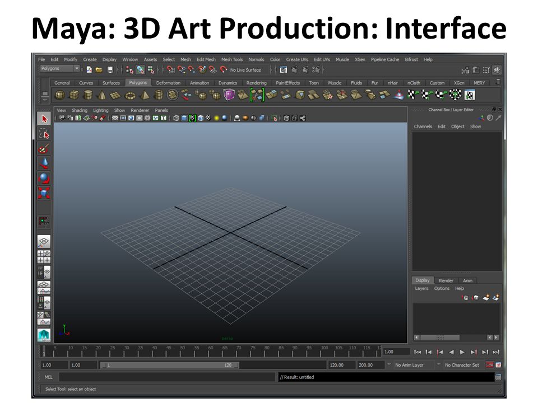The height and width of the screenshot is (403, 538).
Task: Create a polygon plane from shelf
Action: pyautogui.click(x=115, y=95)
